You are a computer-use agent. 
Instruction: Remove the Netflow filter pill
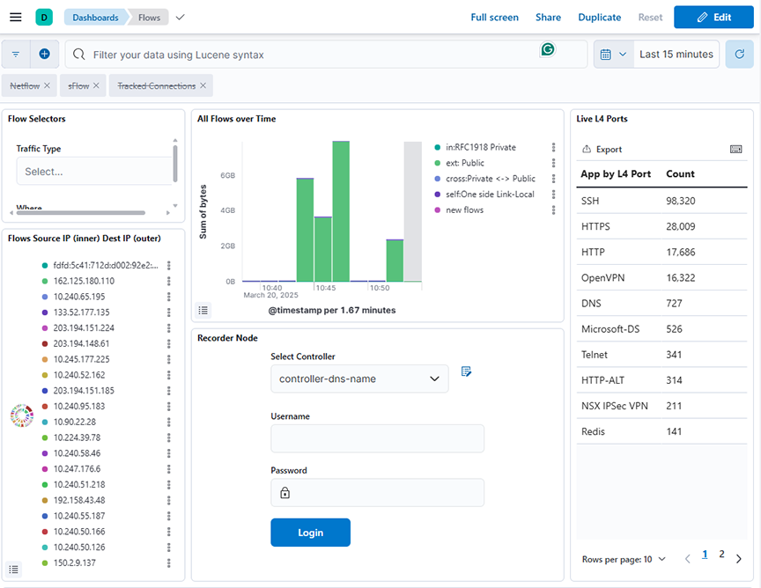(x=47, y=86)
